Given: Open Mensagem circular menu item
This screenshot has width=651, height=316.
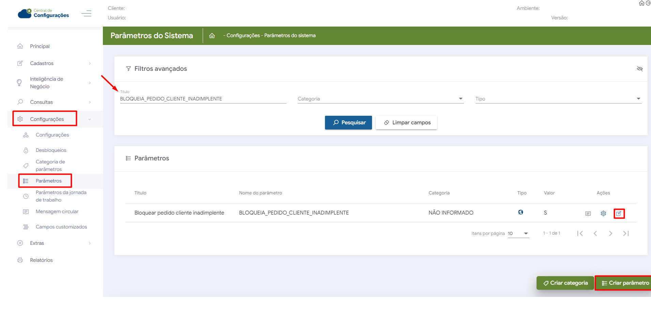Looking at the screenshot, I should click(x=57, y=211).
